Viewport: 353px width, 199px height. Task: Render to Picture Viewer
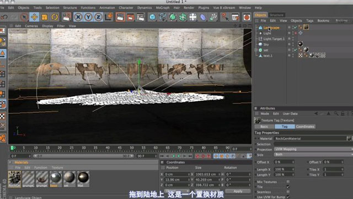(130, 17)
